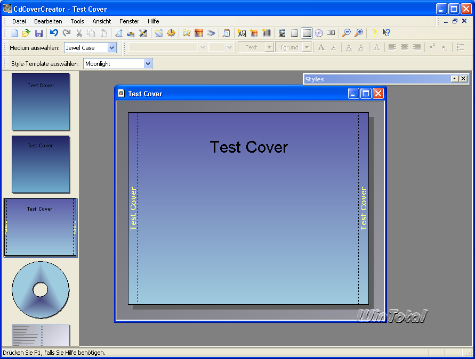Undo with the blue arrow icon

pyautogui.click(x=54, y=33)
